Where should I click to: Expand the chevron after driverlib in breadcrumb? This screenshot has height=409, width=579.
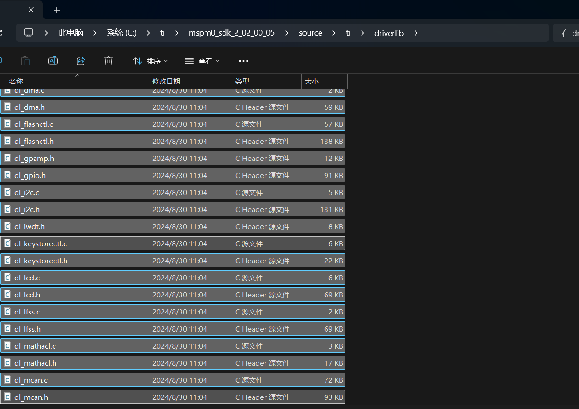click(416, 33)
